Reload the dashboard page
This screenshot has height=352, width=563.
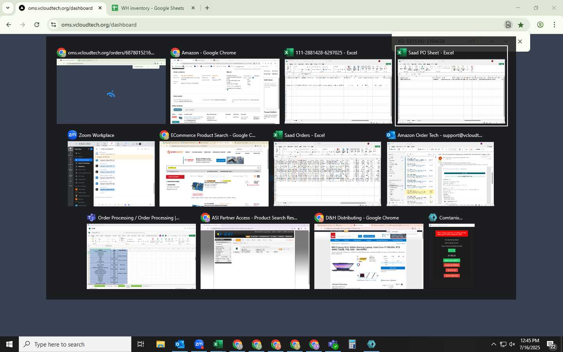37,25
